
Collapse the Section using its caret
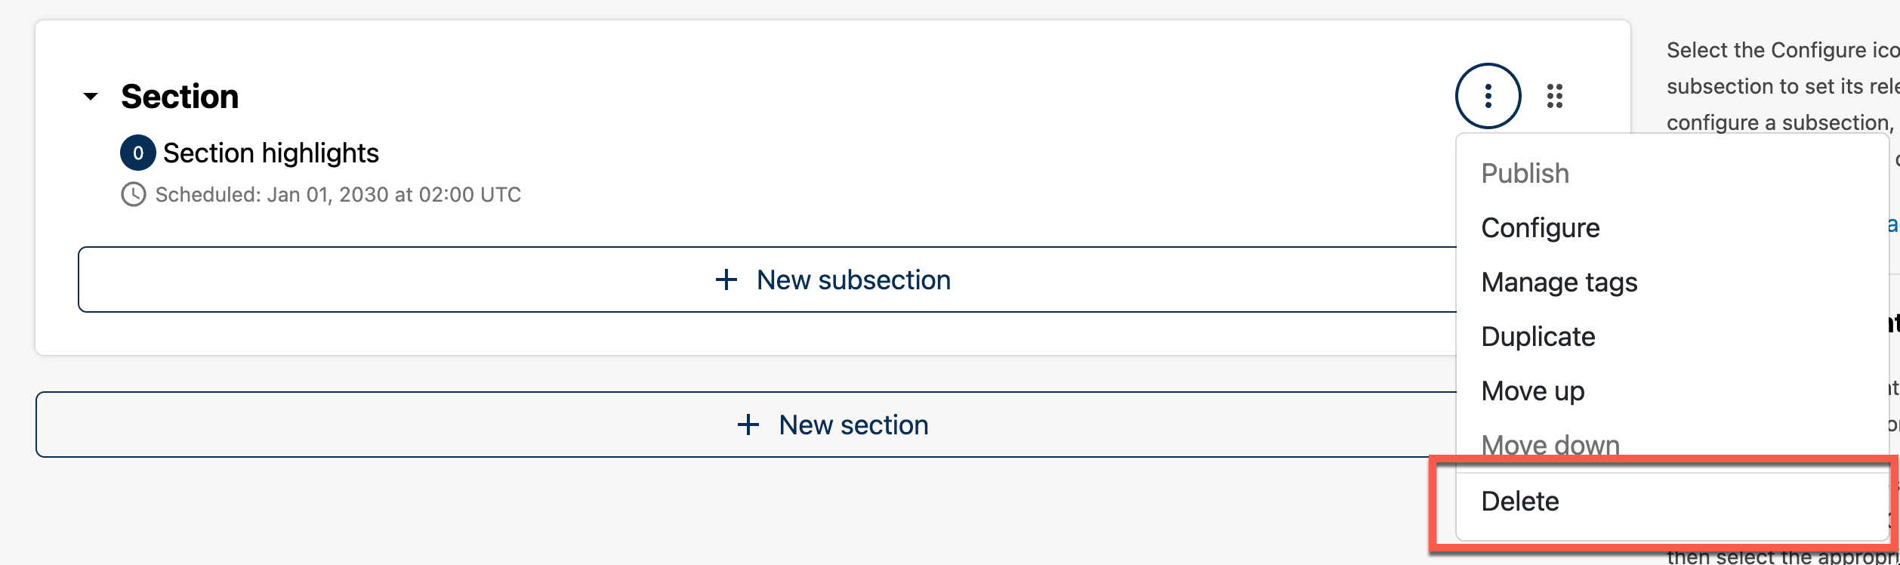(x=91, y=97)
